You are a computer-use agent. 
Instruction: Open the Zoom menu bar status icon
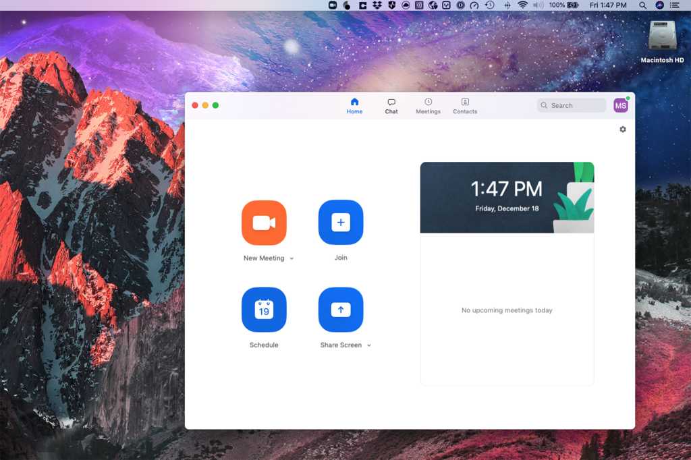[x=333, y=5]
